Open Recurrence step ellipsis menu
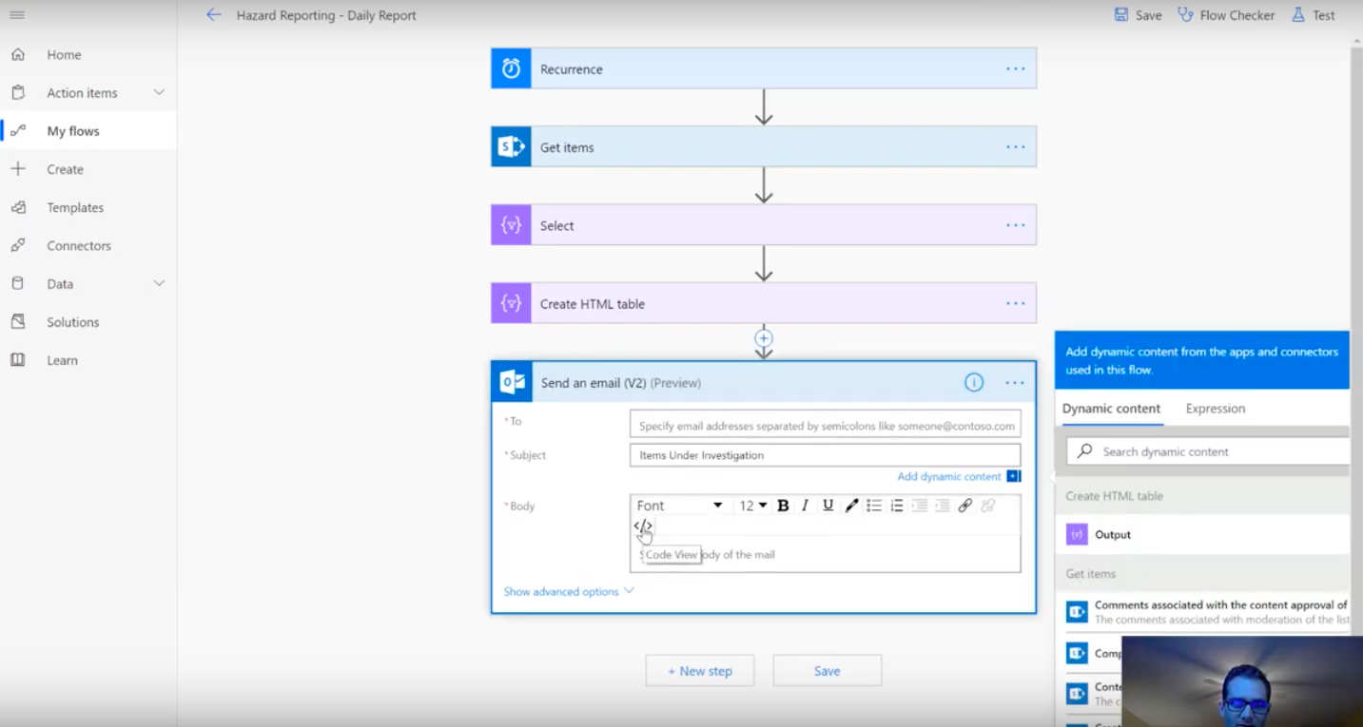Image resolution: width=1363 pixels, height=727 pixels. pos(1015,68)
